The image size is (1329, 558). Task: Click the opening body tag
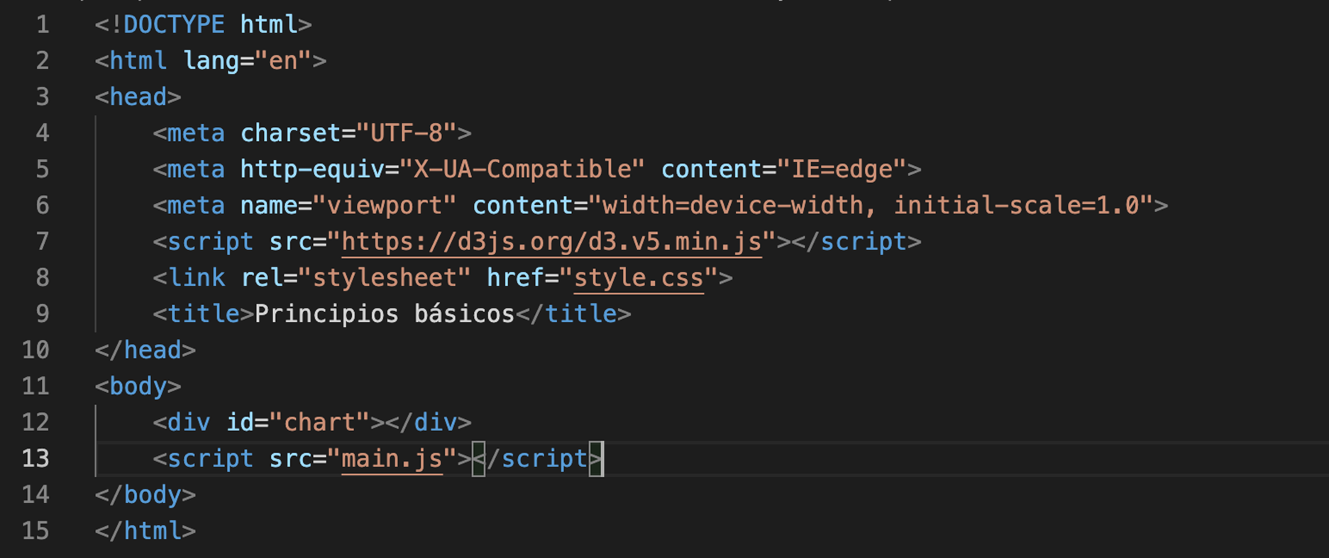pyautogui.click(x=138, y=386)
